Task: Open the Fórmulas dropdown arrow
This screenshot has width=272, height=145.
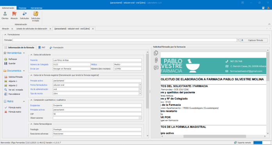Action: (238, 40)
